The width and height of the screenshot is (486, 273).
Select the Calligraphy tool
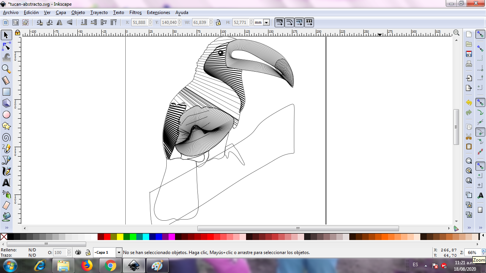[6, 171]
